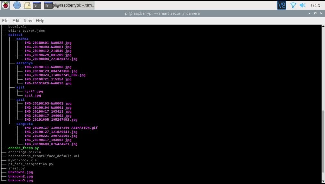325x184 pixels.
Task: Click the Unknown3.jpg entry
Action: [21, 180]
